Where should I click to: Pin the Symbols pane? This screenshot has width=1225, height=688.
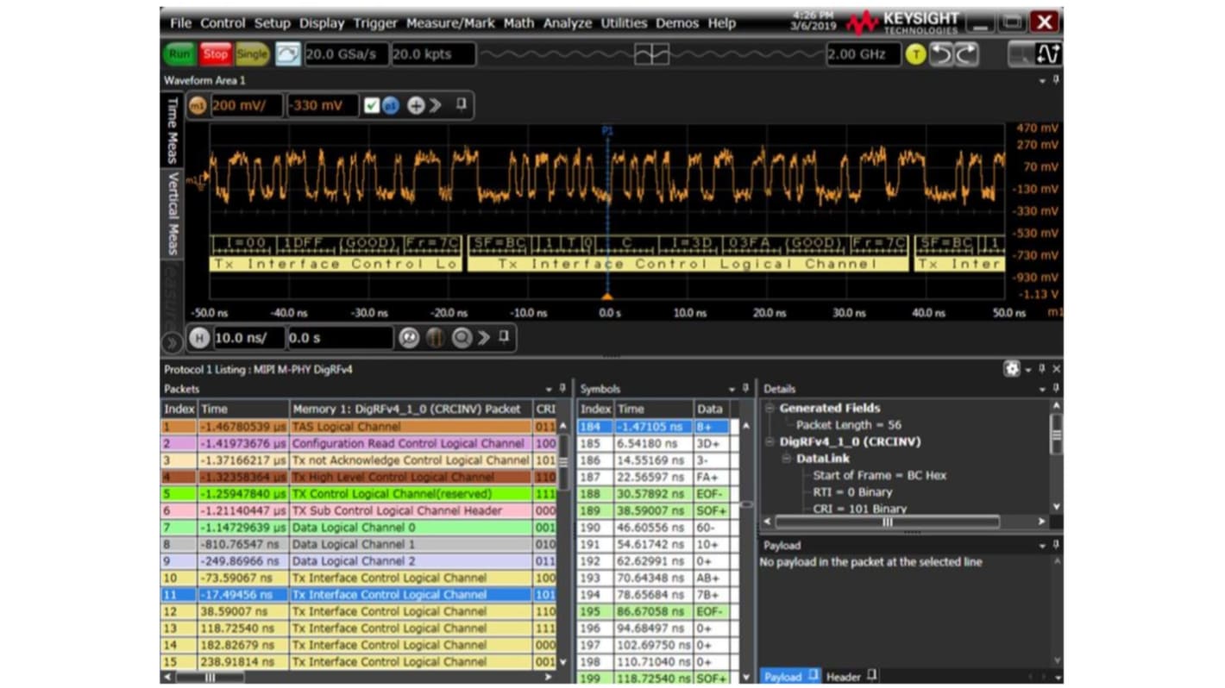[746, 389]
